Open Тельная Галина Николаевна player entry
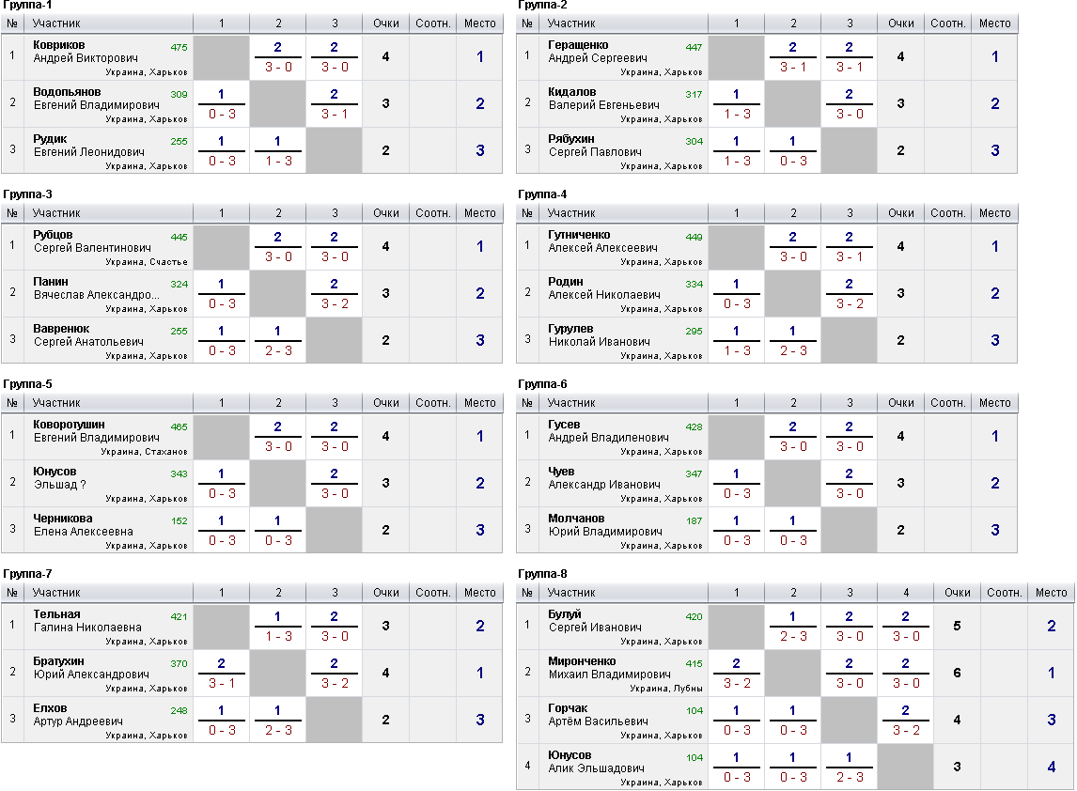Screen dimensions: 1077x791 click(87, 620)
